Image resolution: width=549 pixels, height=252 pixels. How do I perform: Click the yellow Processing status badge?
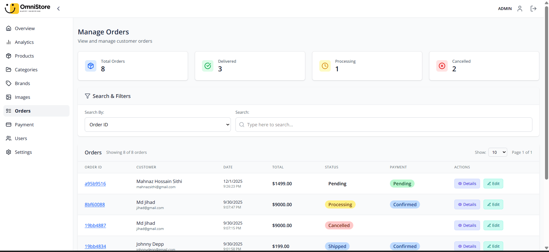click(340, 204)
